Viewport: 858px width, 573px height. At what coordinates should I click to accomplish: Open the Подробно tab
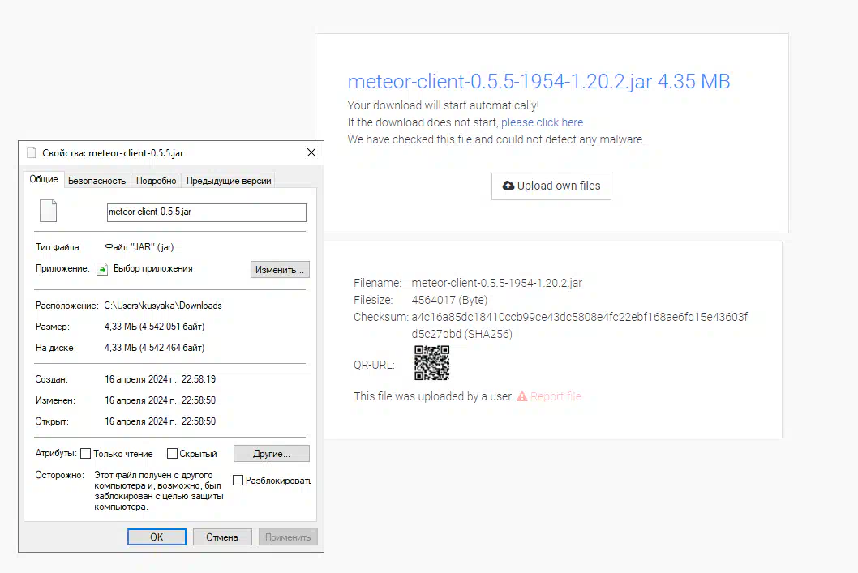(156, 181)
